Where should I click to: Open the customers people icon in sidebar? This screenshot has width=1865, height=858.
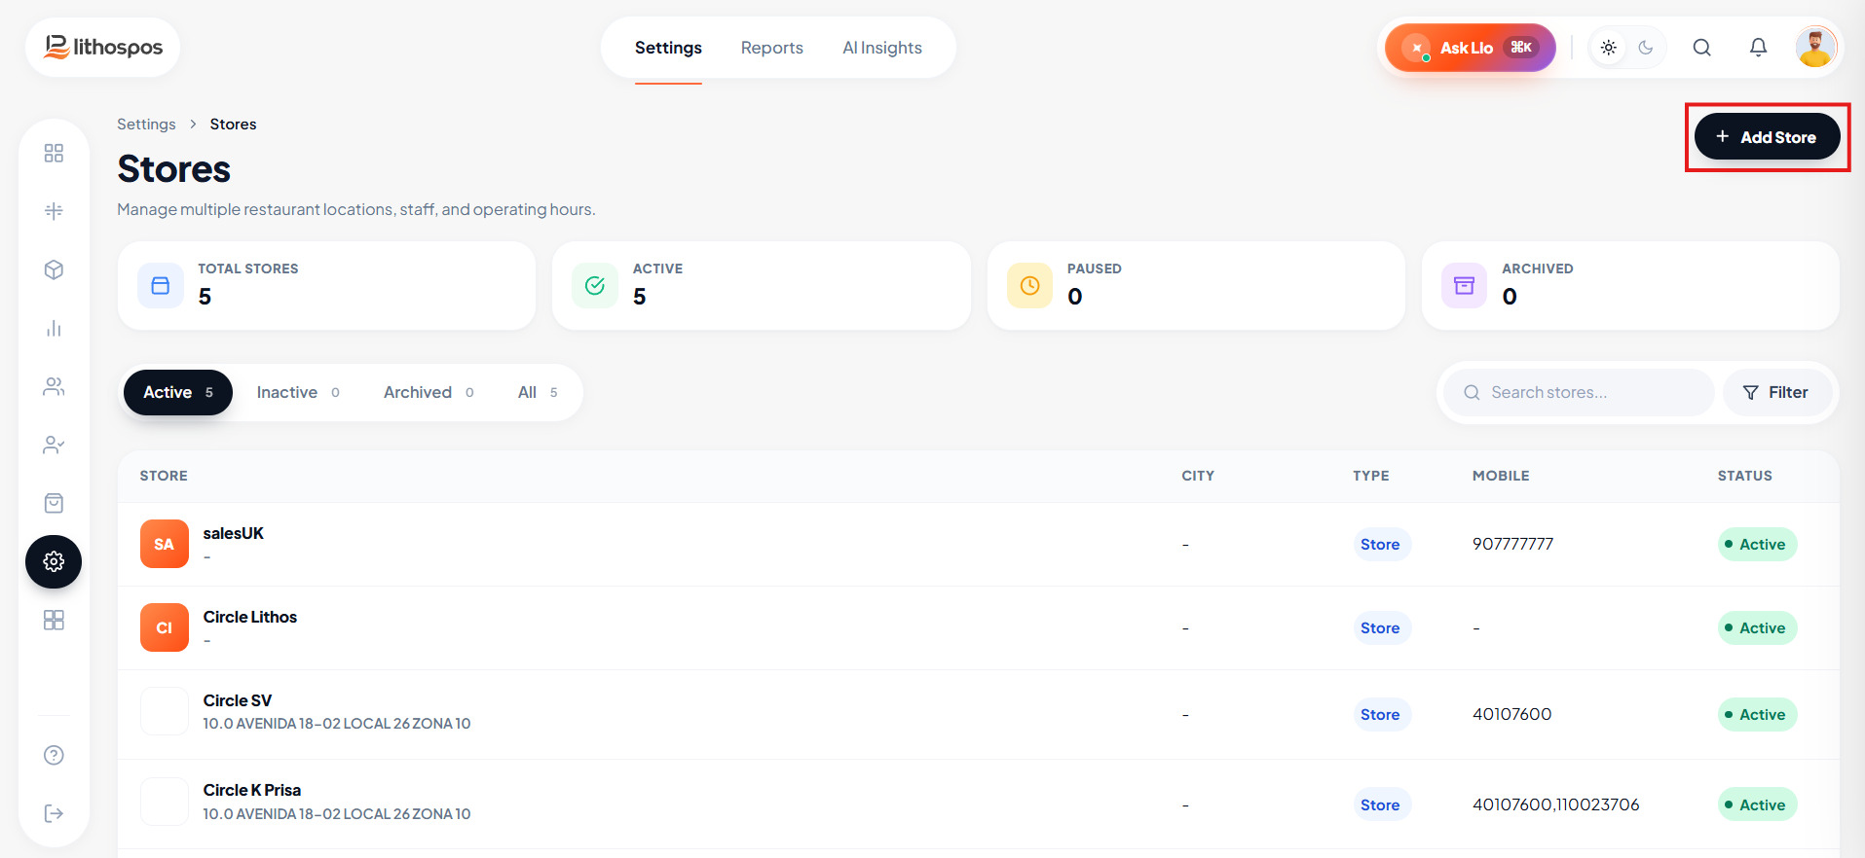coord(54,386)
